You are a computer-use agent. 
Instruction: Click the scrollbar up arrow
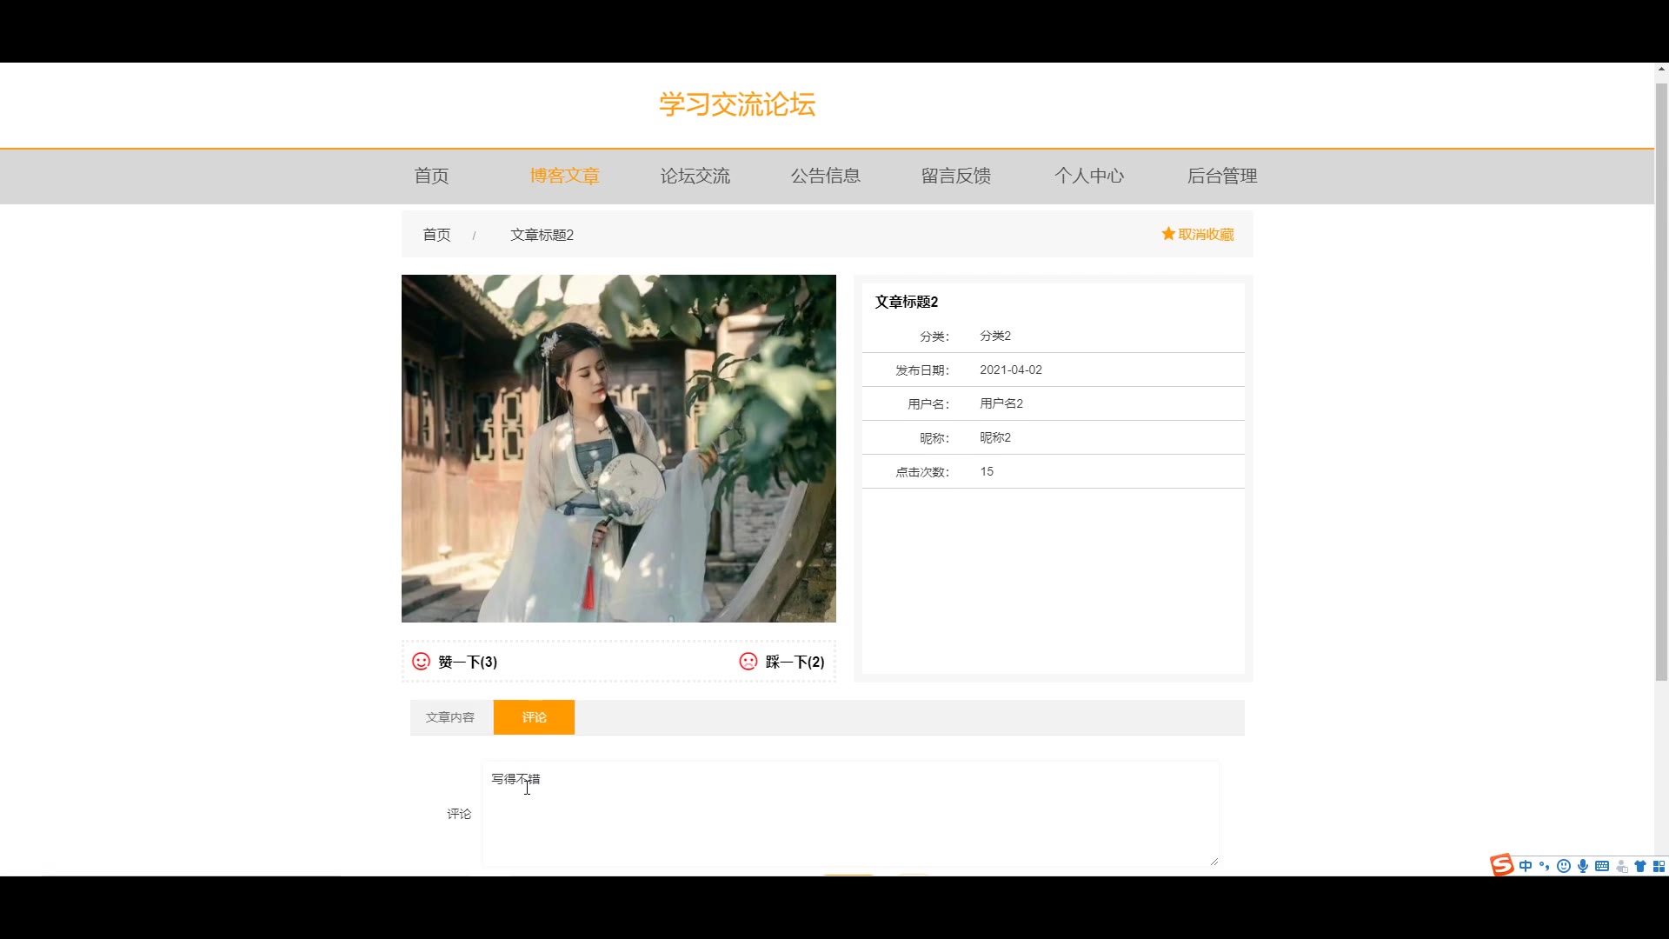click(1661, 69)
